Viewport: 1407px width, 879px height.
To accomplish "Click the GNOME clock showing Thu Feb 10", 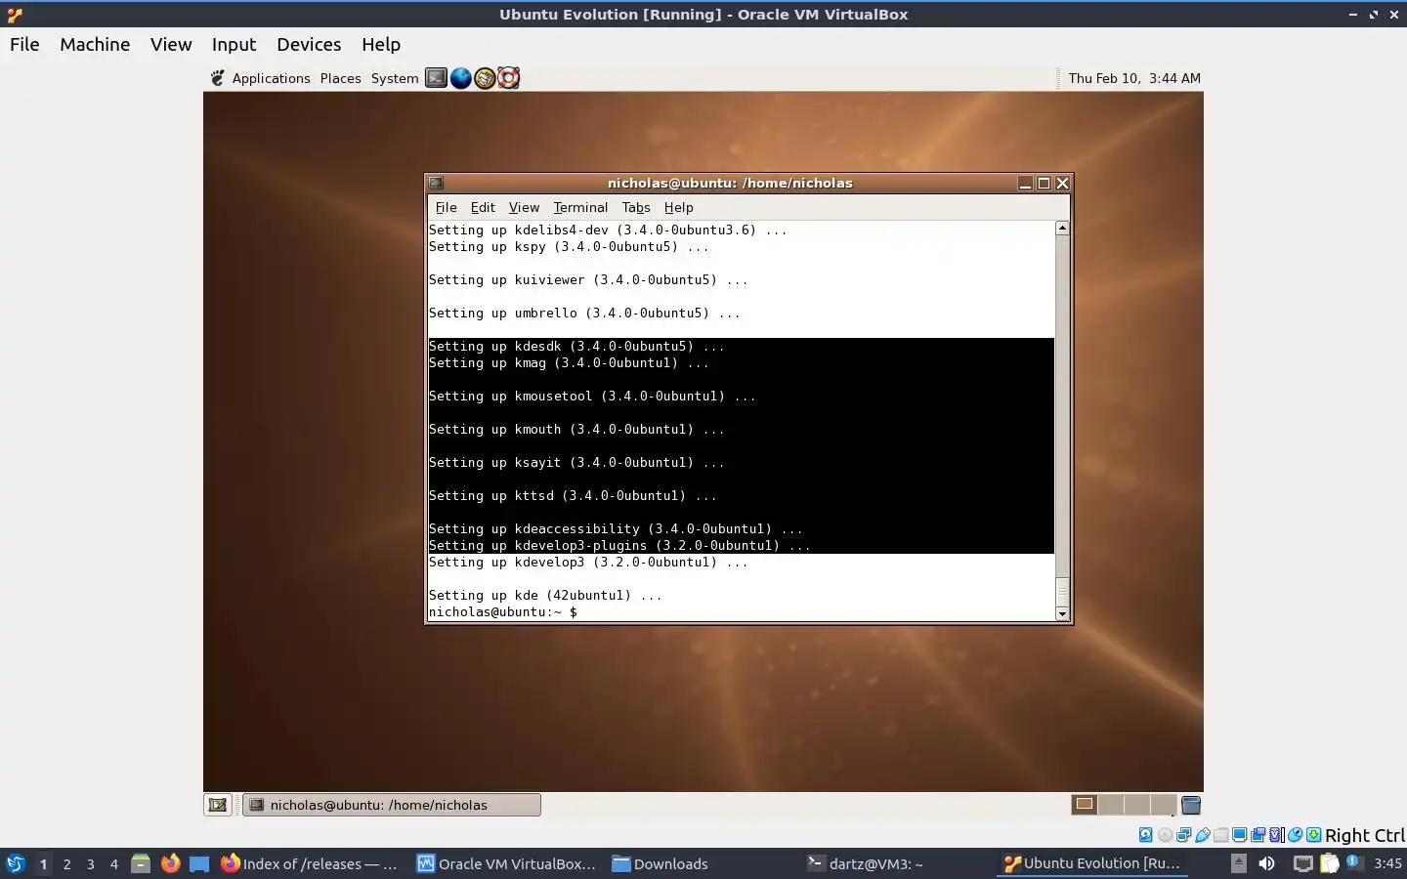I will point(1134,78).
